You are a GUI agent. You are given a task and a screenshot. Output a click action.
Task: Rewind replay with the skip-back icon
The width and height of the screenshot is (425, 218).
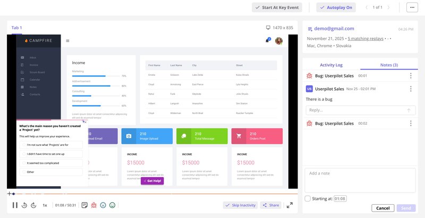click(x=24, y=205)
